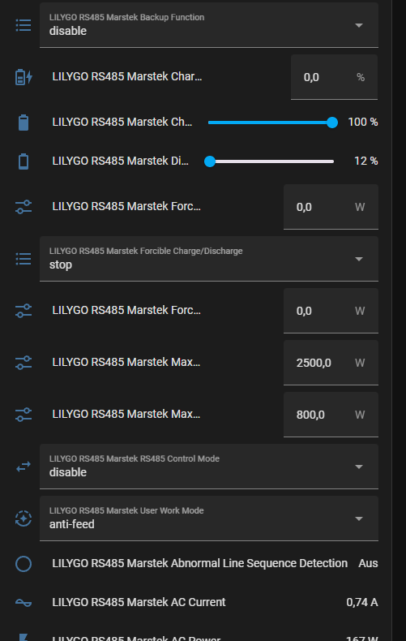Click the 0,0 % charge input field
The height and width of the screenshot is (641, 406).
point(334,77)
